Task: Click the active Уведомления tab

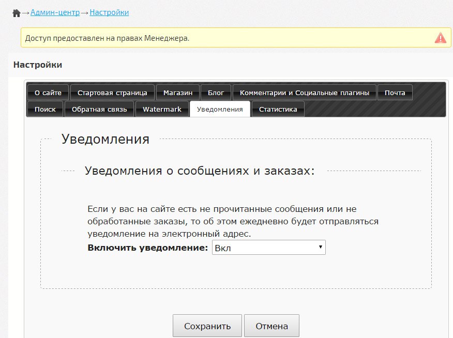Action: coord(220,110)
